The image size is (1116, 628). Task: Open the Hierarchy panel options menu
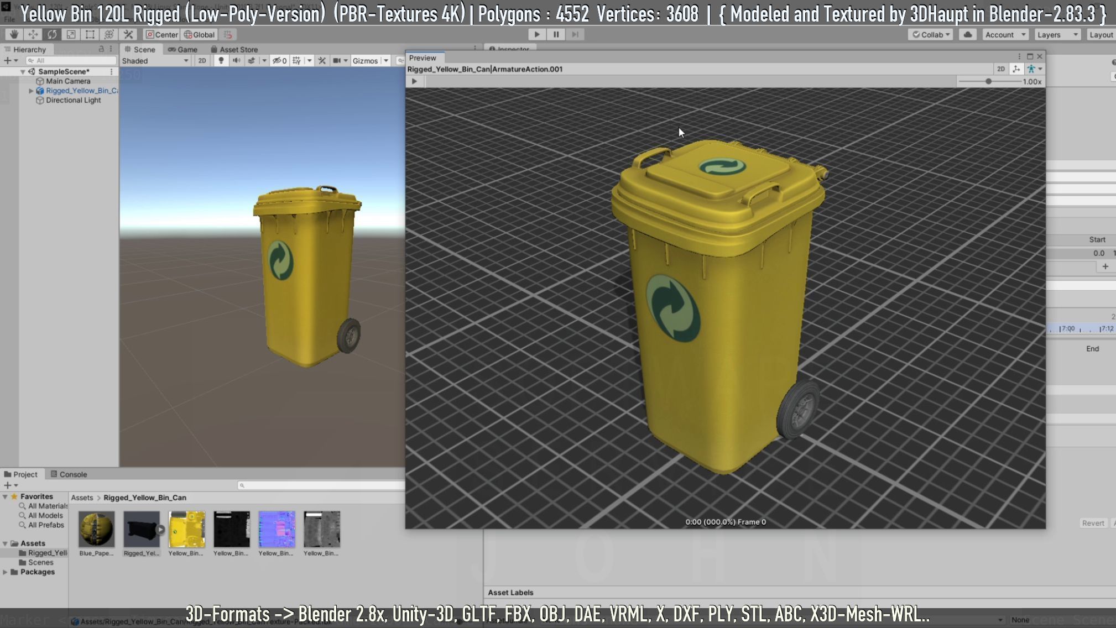pos(111,49)
